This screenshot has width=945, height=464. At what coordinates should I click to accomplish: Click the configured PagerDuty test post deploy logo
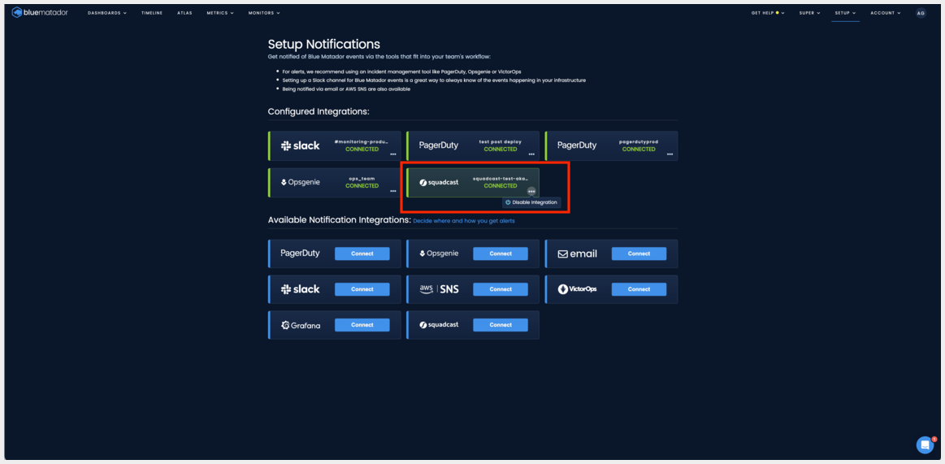[438, 145]
